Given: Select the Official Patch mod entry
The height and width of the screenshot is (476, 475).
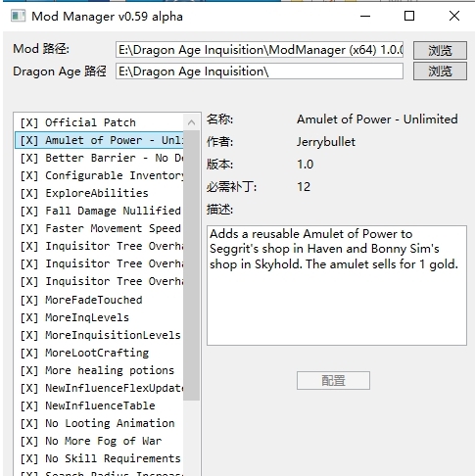Looking at the screenshot, I should 100,122.
